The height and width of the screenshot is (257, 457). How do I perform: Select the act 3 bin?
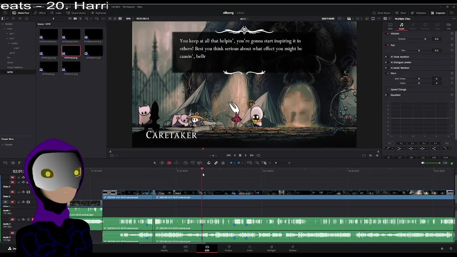12,53
